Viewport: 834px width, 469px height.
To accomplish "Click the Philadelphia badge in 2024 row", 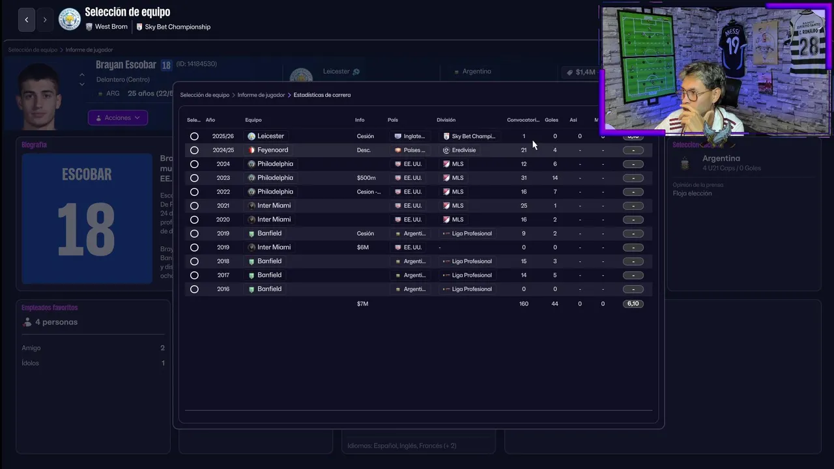I will (x=252, y=164).
